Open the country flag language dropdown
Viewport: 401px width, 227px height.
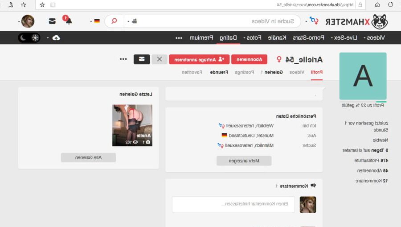[x=95, y=21]
